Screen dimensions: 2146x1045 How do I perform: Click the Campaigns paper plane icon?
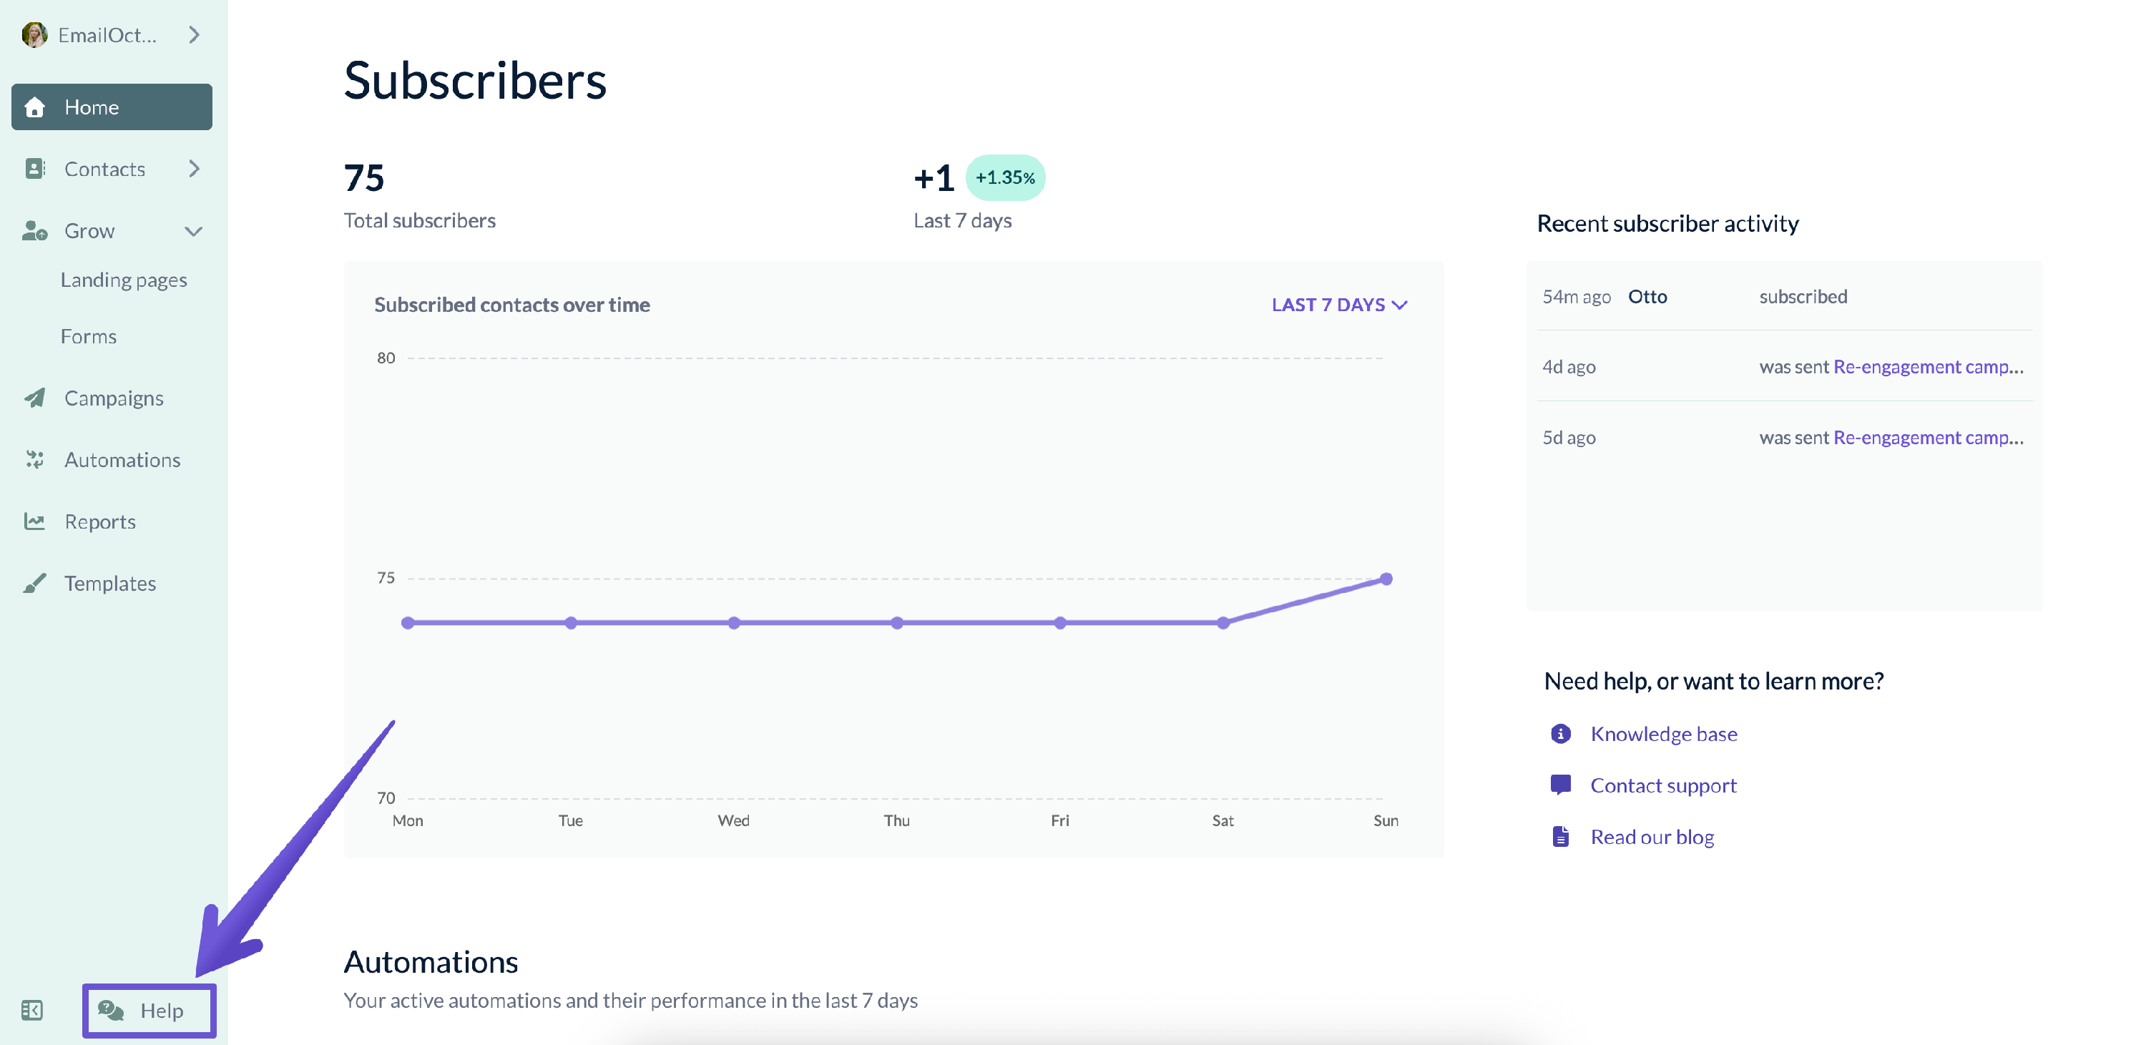point(35,398)
